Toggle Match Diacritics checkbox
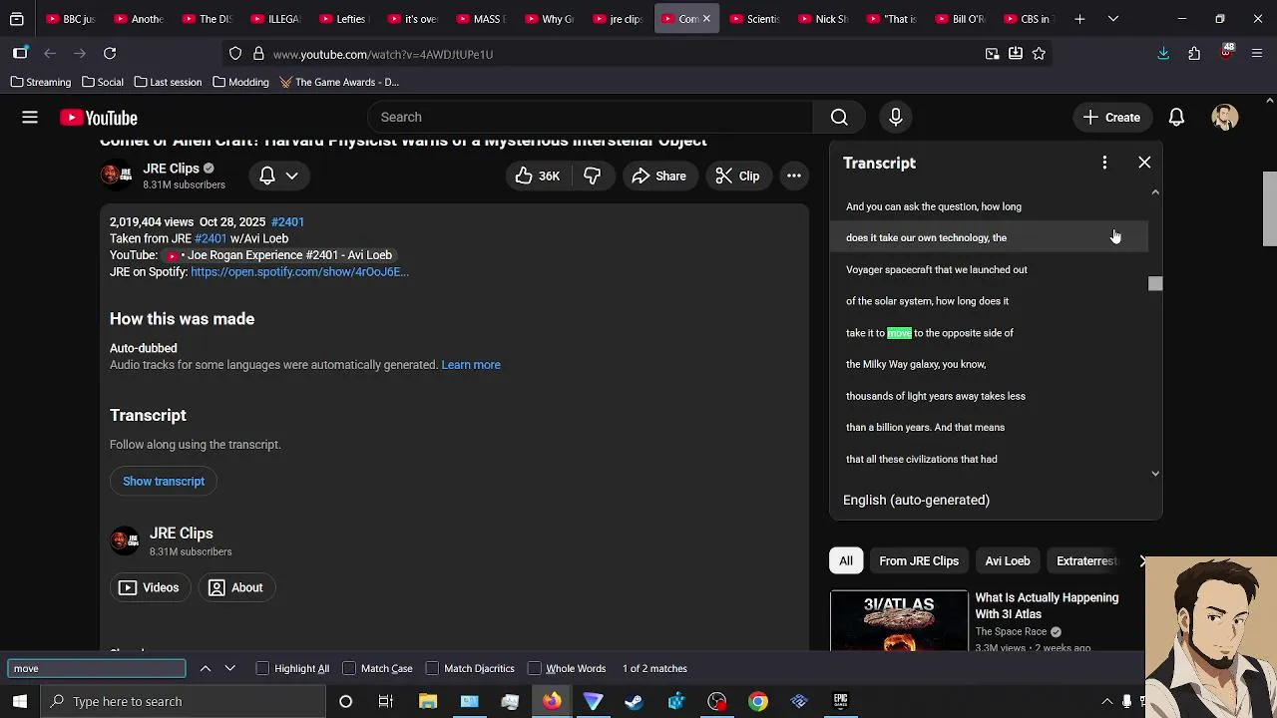Screen dimensions: 1277x718 432,668
